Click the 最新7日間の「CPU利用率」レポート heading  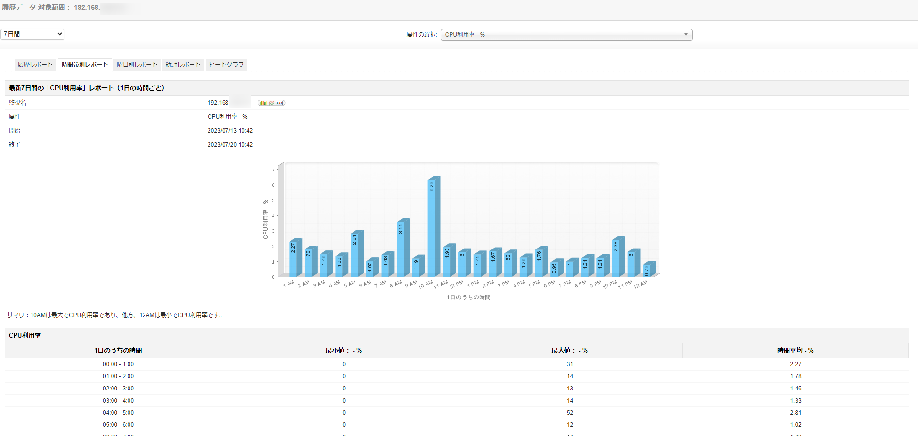pyautogui.click(x=87, y=88)
